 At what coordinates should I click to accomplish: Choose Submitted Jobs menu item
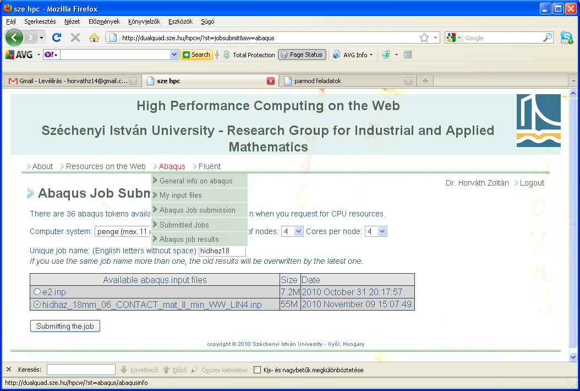click(199, 225)
